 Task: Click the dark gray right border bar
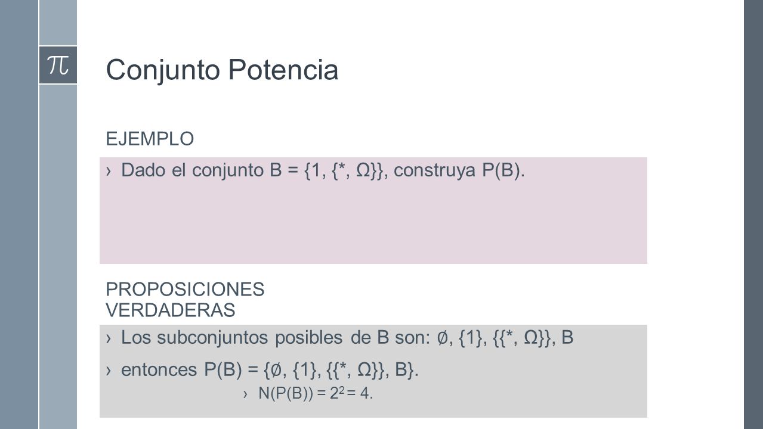click(x=753, y=214)
